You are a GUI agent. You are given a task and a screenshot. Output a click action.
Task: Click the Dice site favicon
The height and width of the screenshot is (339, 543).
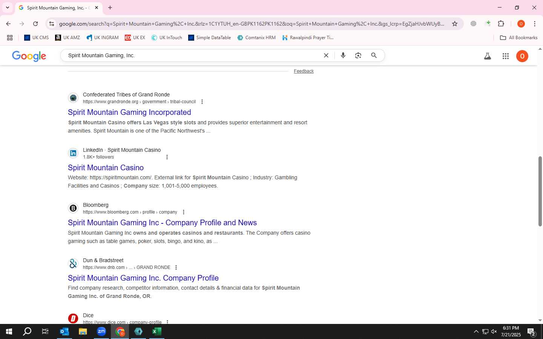[x=73, y=319]
